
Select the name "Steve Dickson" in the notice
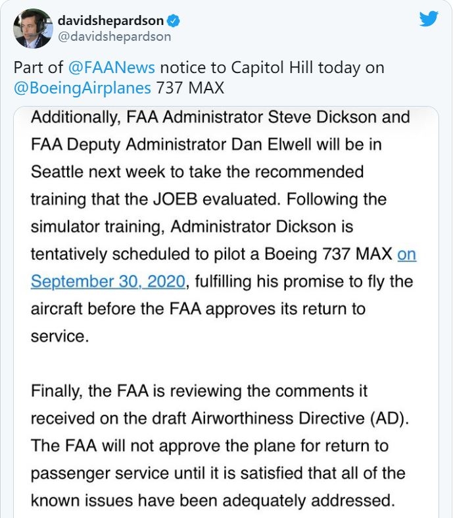pyautogui.click(x=338, y=118)
